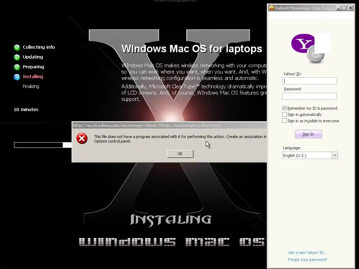
Task: Click the green check next to Preparing
Action: (17, 67)
